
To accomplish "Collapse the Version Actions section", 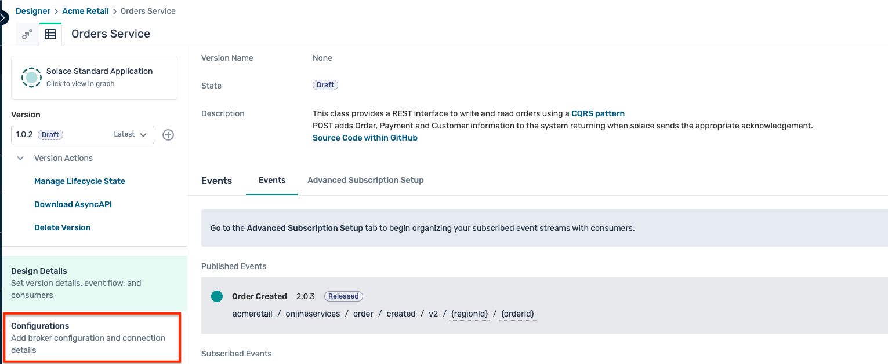I will coord(20,158).
